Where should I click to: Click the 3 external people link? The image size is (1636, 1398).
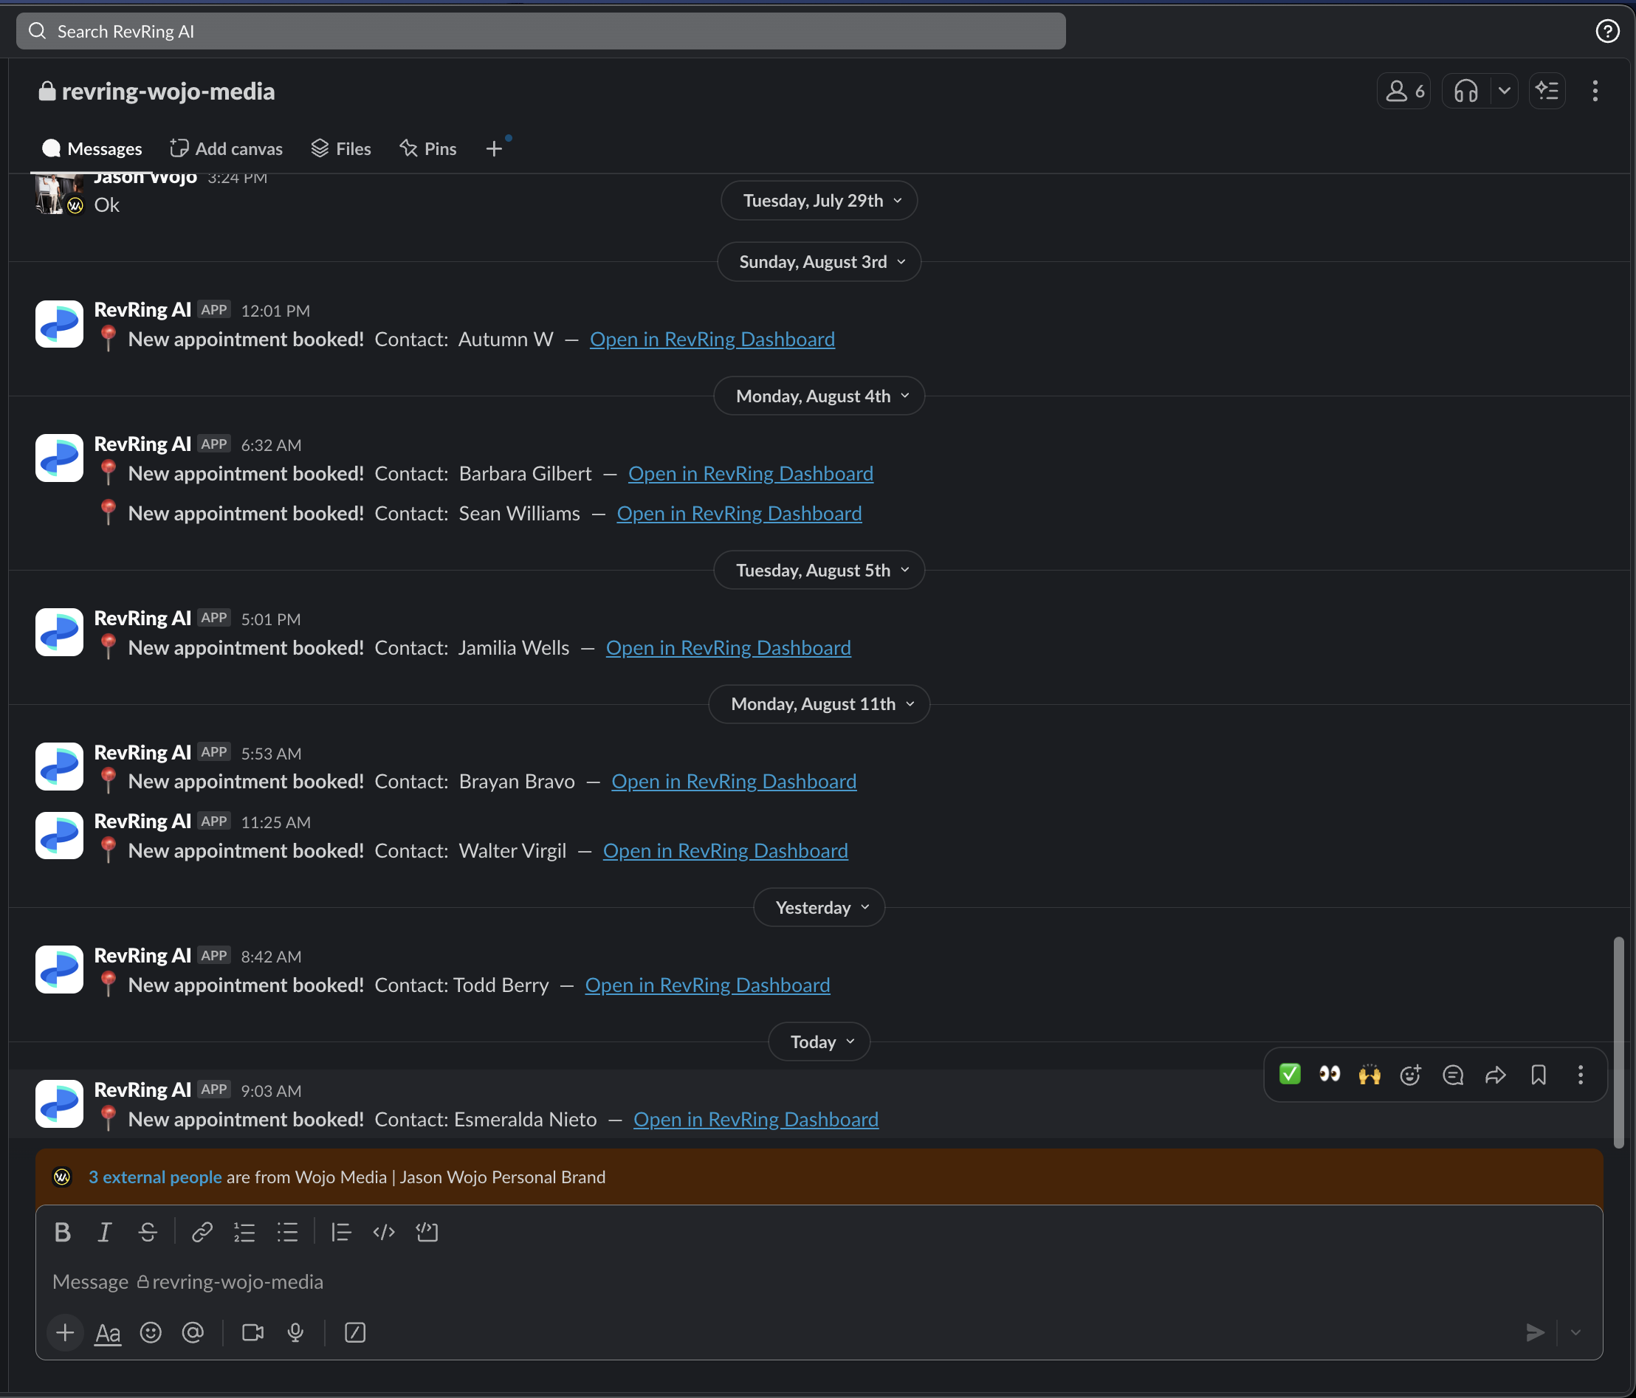point(155,1177)
